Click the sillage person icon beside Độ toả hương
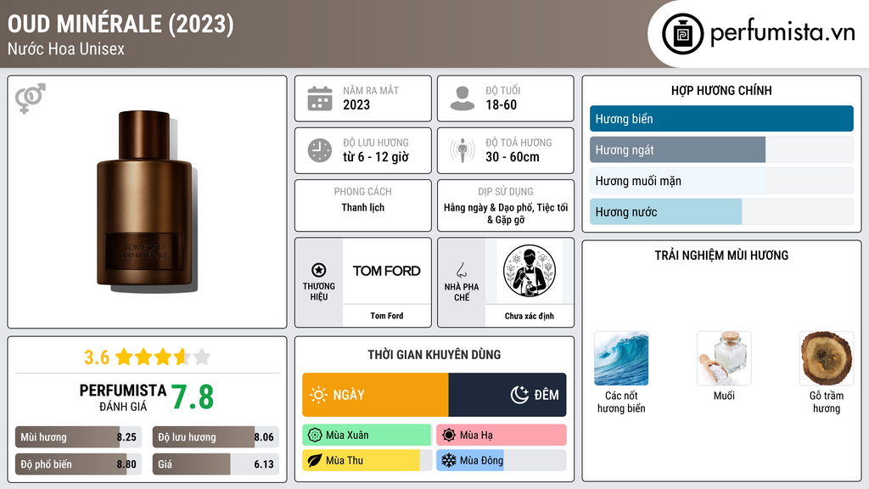 [463, 150]
